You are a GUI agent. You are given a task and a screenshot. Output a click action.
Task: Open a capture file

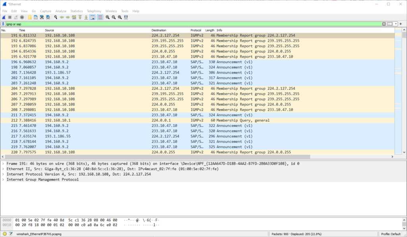point(29,17)
